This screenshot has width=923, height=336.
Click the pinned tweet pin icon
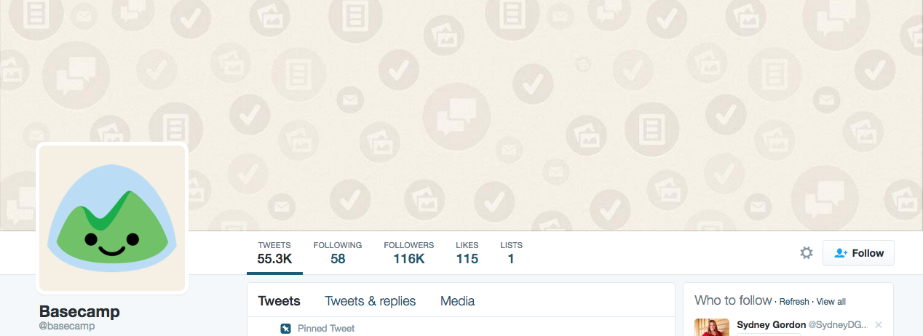click(286, 329)
